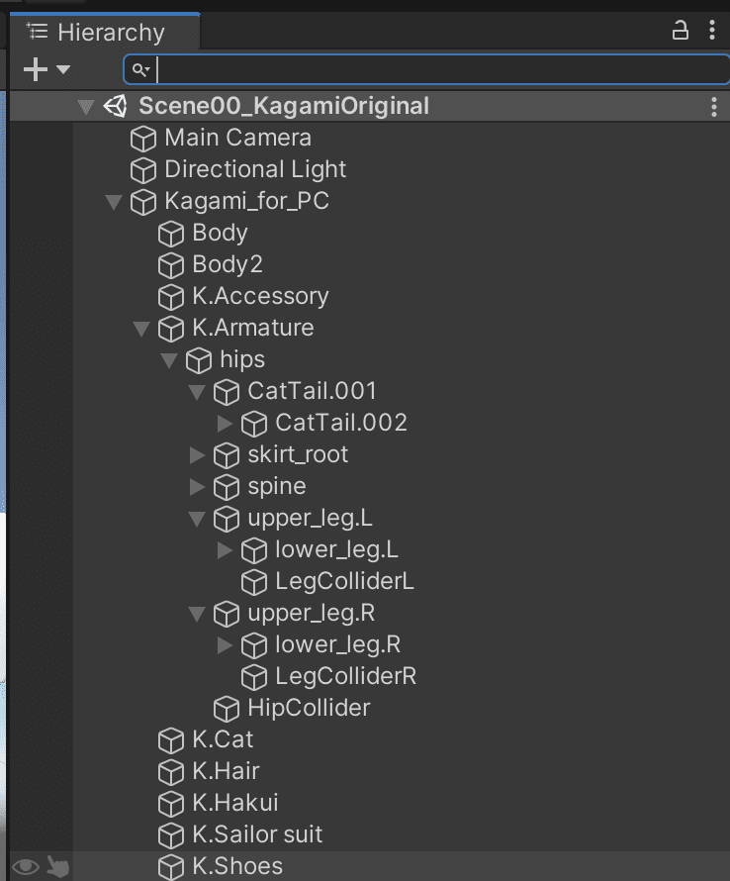Collapse the CatTail.001 hierarchy
This screenshot has height=881, width=730.
(195, 392)
